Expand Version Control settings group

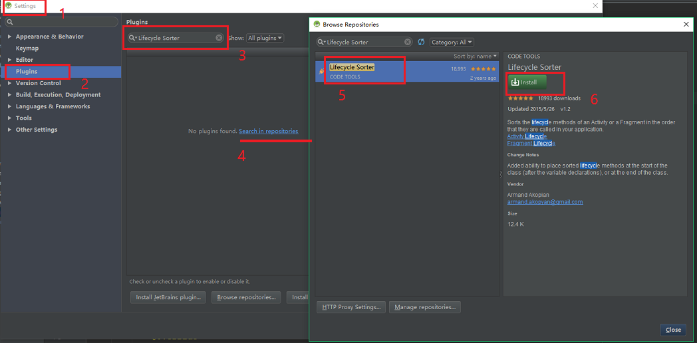(x=10, y=83)
